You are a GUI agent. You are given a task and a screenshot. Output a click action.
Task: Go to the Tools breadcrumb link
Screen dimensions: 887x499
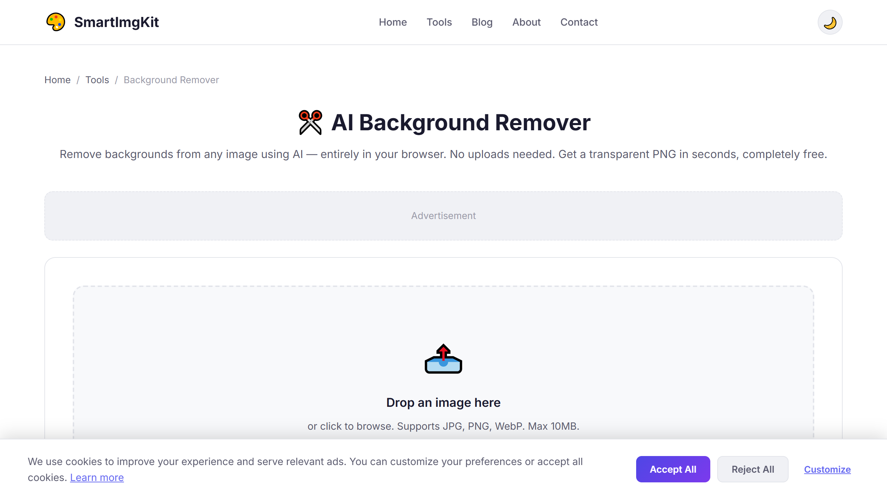(97, 80)
